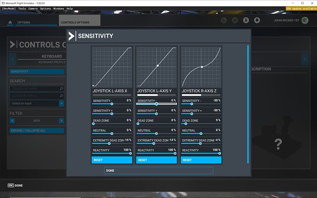This screenshot has height=198, width=317.
Task: Reset Joystick L-Axis X settings
Action: 112,160
